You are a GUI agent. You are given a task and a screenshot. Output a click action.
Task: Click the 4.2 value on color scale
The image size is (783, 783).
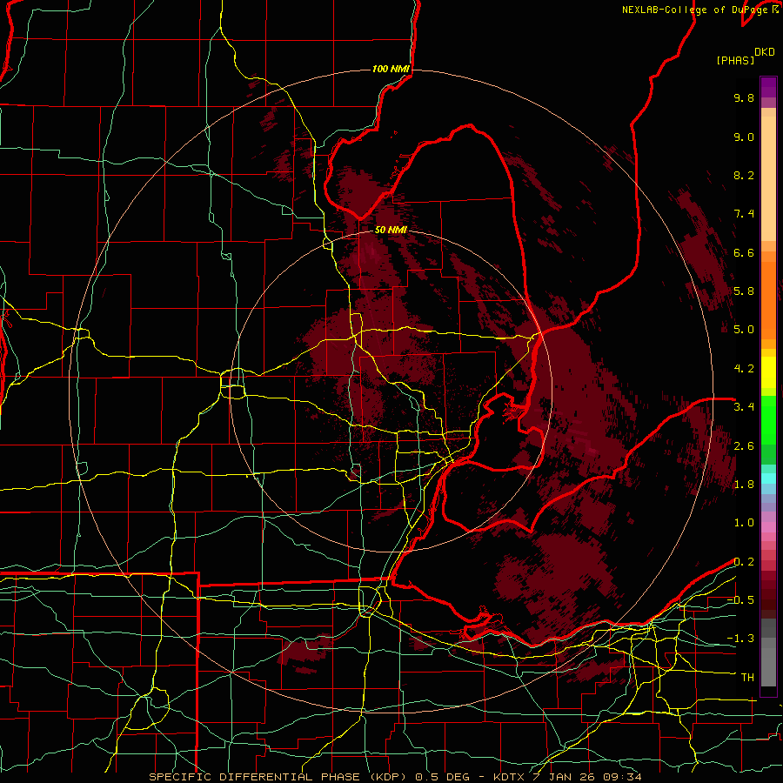pyautogui.click(x=744, y=369)
